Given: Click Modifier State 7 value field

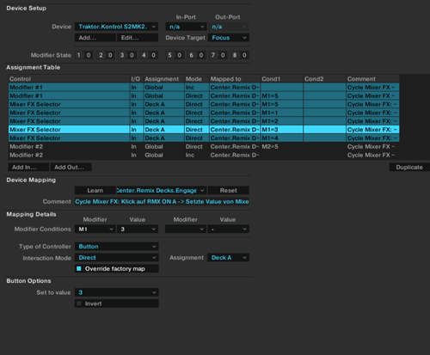Looking at the screenshot, I should (223, 55).
